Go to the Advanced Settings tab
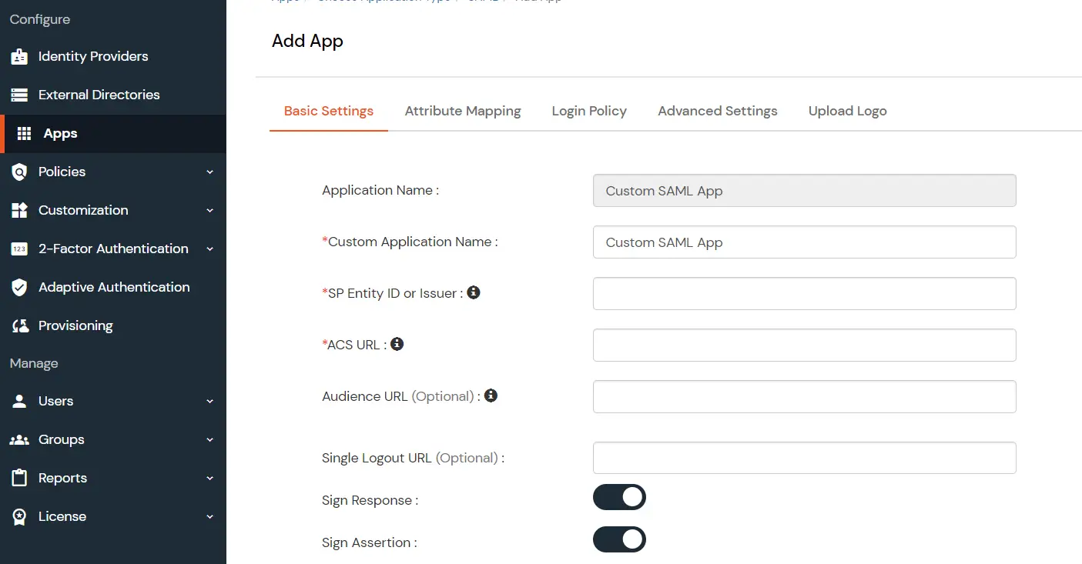 717,111
